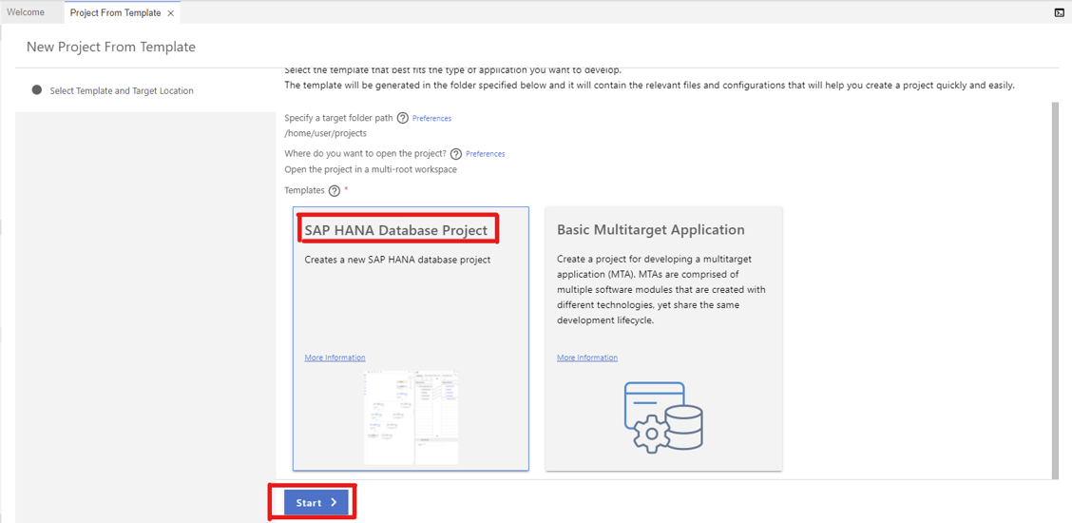Click the help icon beside target folder path

403,118
